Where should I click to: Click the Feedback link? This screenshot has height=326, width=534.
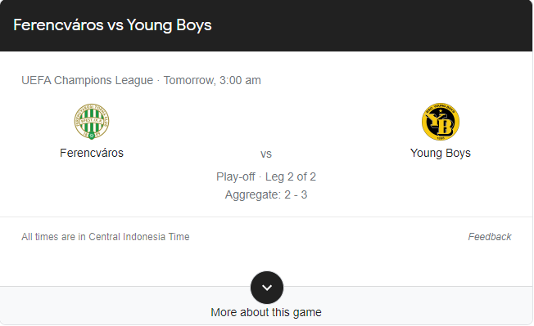pos(490,237)
